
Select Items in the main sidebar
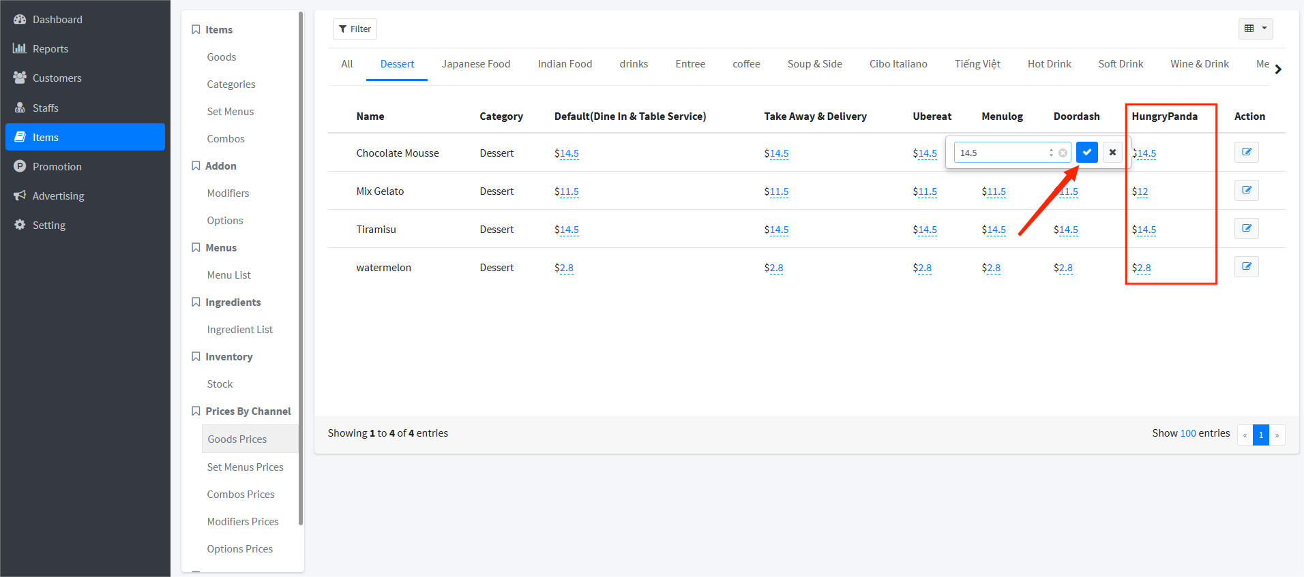pos(85,137)
